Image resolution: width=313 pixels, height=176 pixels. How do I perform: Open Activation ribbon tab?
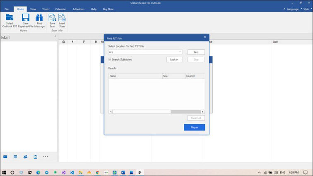coord(78,9)
